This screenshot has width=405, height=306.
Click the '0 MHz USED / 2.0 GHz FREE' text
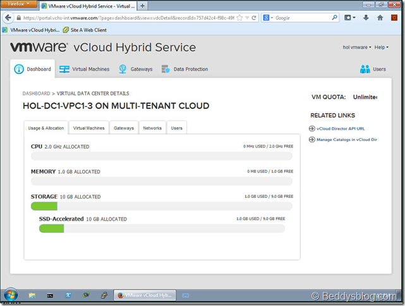(268, 146)
